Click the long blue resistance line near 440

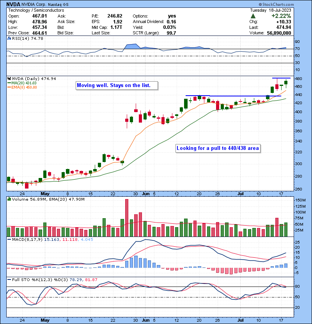233,96
